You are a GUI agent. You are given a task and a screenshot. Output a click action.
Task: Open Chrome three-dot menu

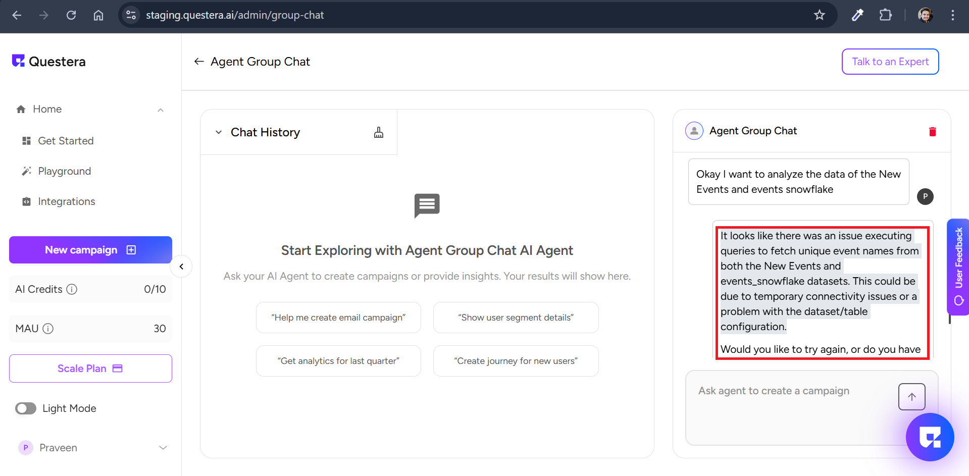point(953,15)
